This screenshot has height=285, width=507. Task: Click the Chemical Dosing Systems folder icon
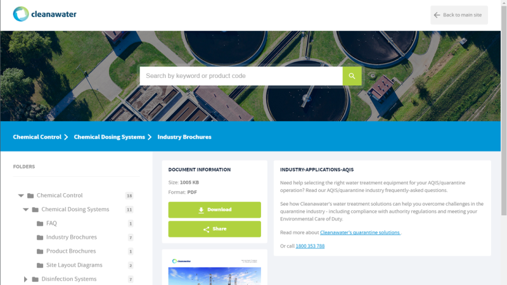(35, 210)
